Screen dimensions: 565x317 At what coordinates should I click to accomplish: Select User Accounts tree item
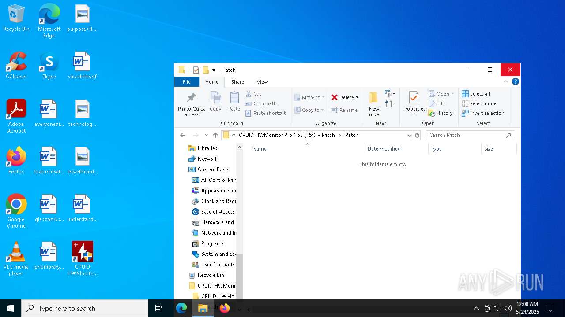click(x=218, y=265)
